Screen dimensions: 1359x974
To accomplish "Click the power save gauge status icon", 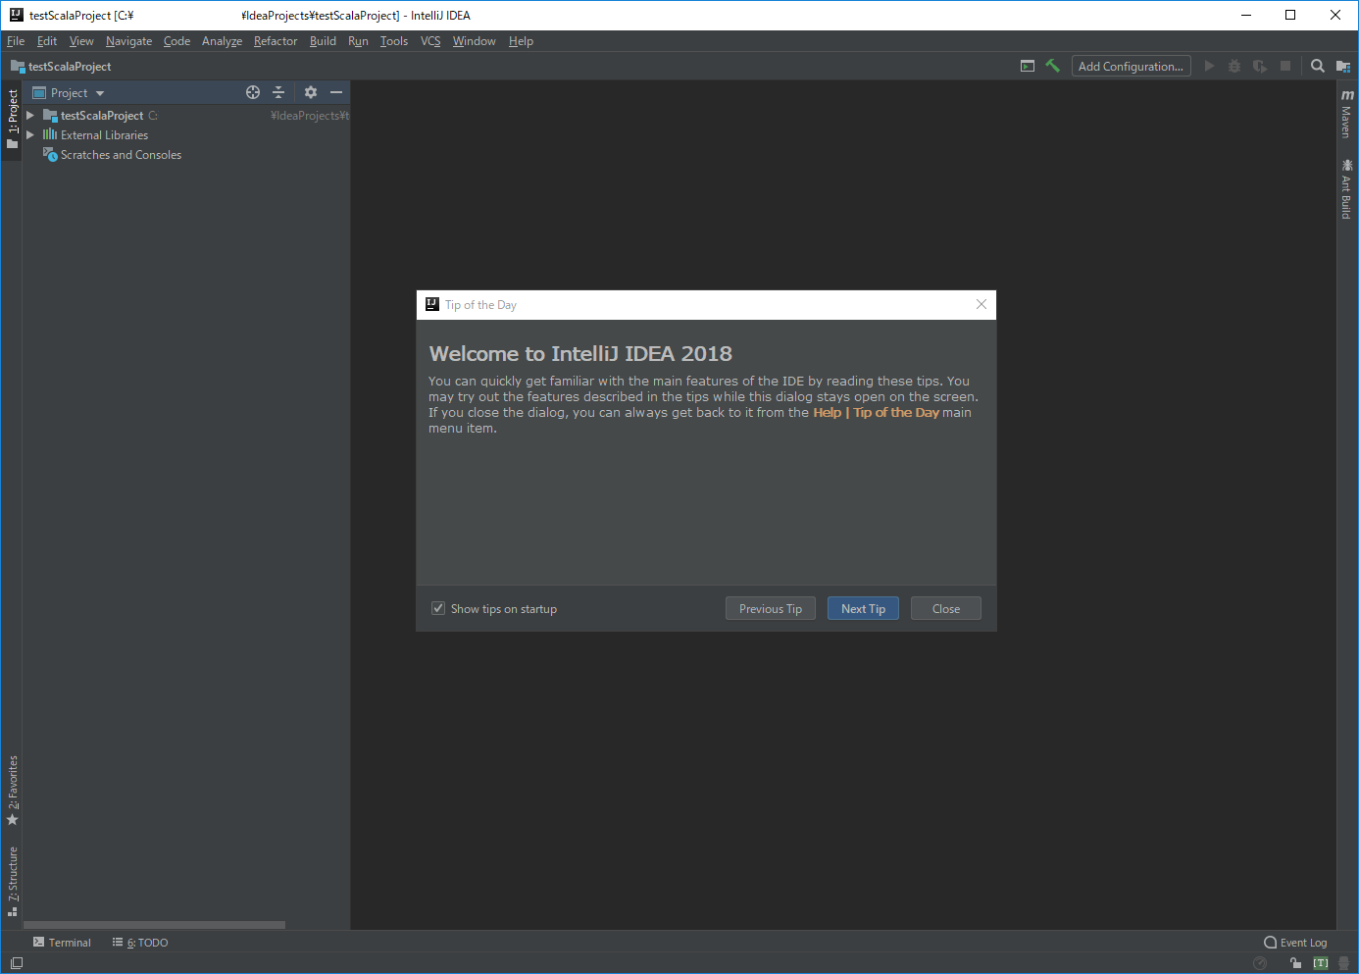I will [x=1260, y=963].
